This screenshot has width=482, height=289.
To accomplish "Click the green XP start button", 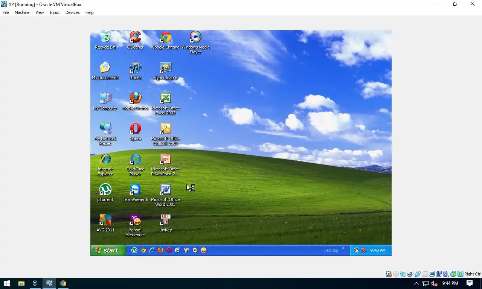I will coord(108,250).
